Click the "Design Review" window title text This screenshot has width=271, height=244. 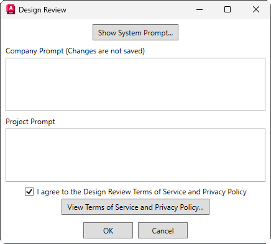pos(42,10)
